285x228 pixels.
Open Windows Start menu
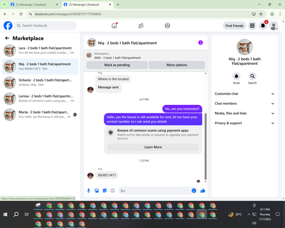coord(5,214)
